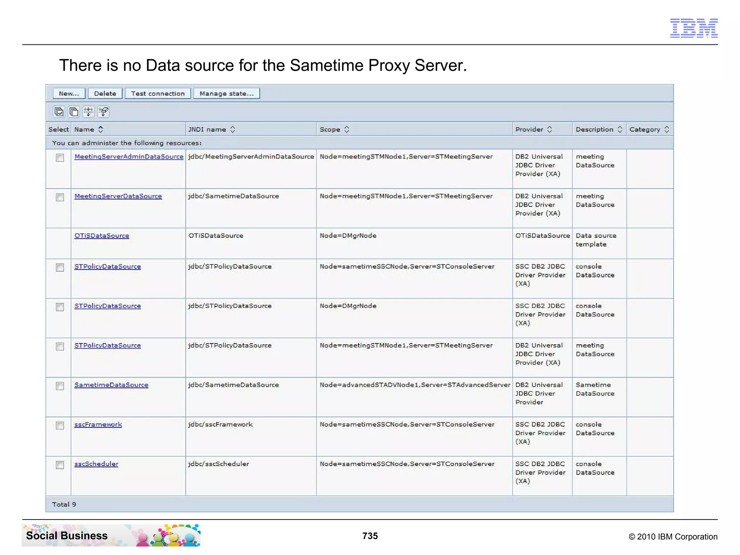Screen dimensions: 740x555
Task: Open the SametimeDataSource link
Action: pyautogui.click(x=111, y=385)
